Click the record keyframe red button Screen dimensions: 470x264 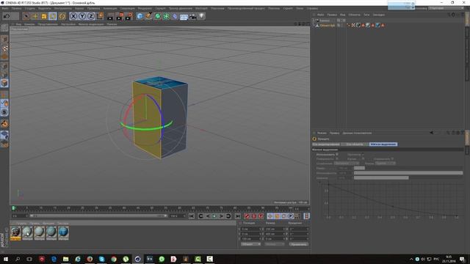point(247,216)
